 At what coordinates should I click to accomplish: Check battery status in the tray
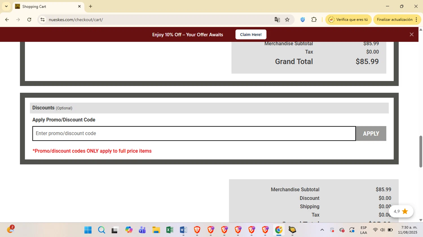pyautogui.click(x=390, y=230)
